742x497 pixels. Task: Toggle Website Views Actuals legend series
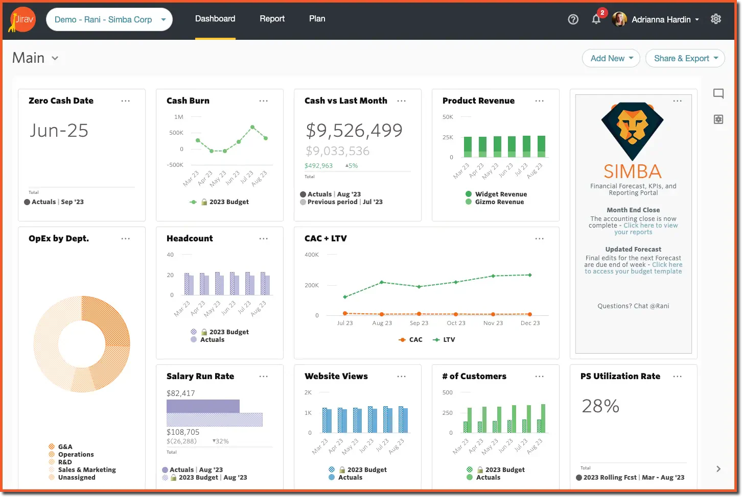point(345,478)
